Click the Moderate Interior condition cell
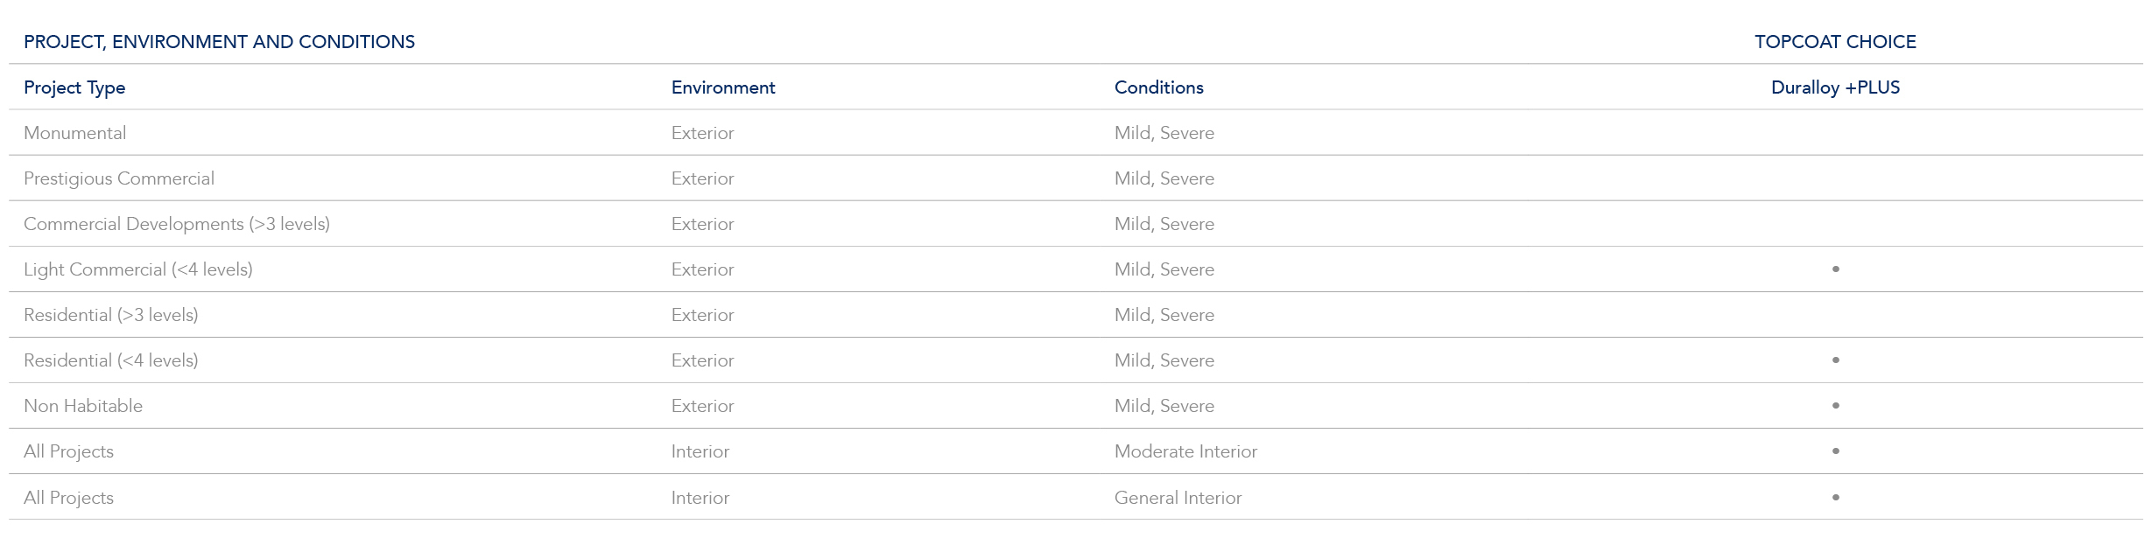The width and height of the screenshot is (2152, 538). [1185, 451]
